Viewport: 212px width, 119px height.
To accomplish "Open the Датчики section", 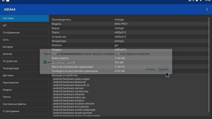I will [24, 76].
